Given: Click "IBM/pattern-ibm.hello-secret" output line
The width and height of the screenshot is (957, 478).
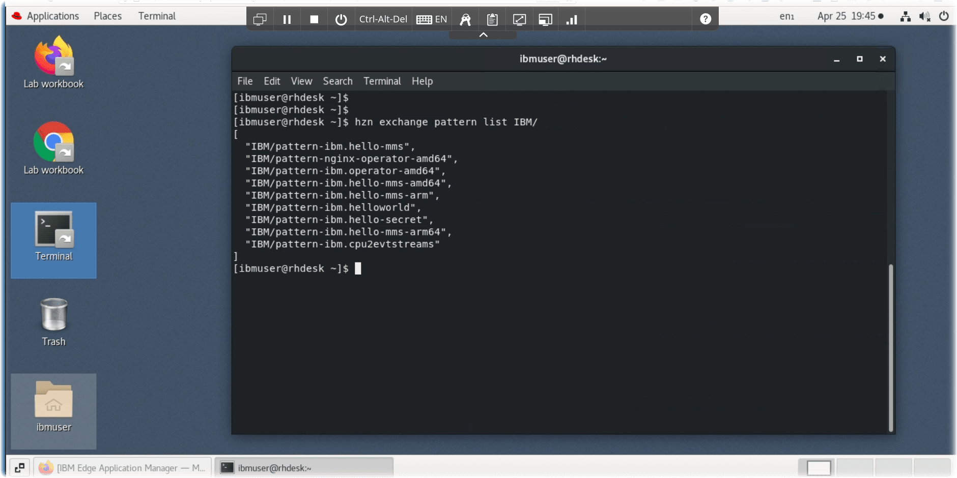Looking at the screenshot, I should [339, 220].
